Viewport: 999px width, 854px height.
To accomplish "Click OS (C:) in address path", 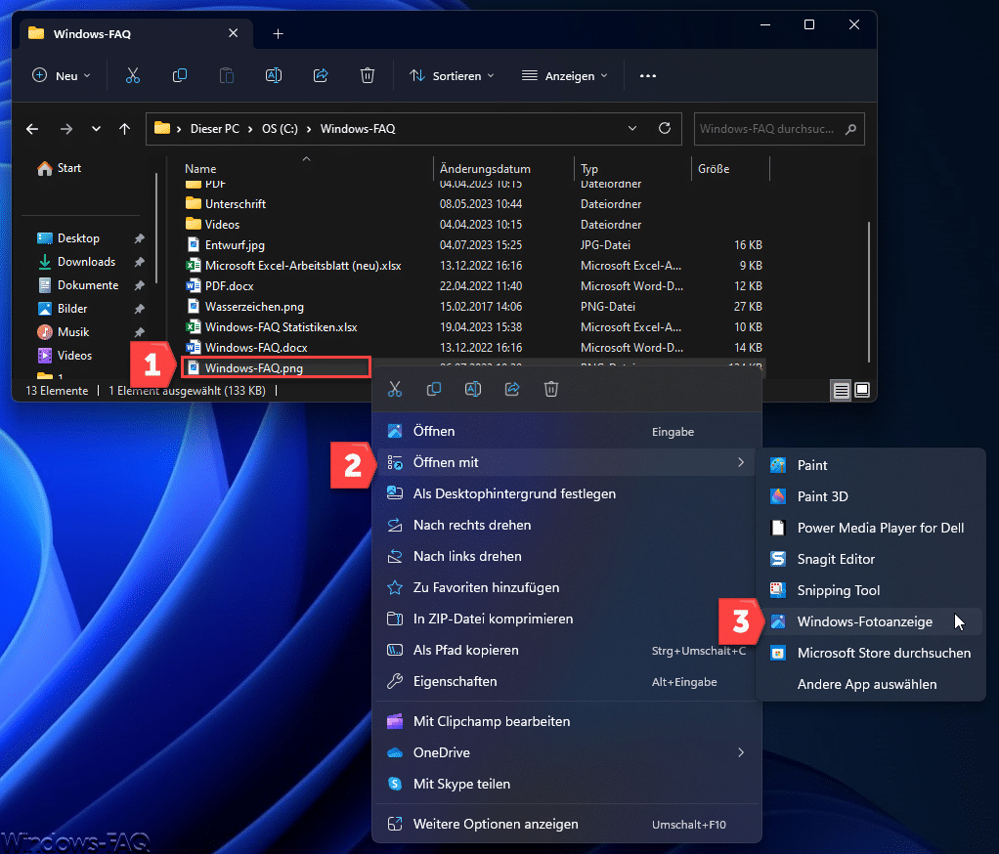I will point(280,129).
